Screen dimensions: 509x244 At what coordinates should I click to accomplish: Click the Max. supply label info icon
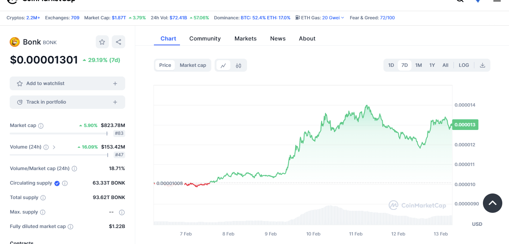pyautogui.click(x=42, y=212)
